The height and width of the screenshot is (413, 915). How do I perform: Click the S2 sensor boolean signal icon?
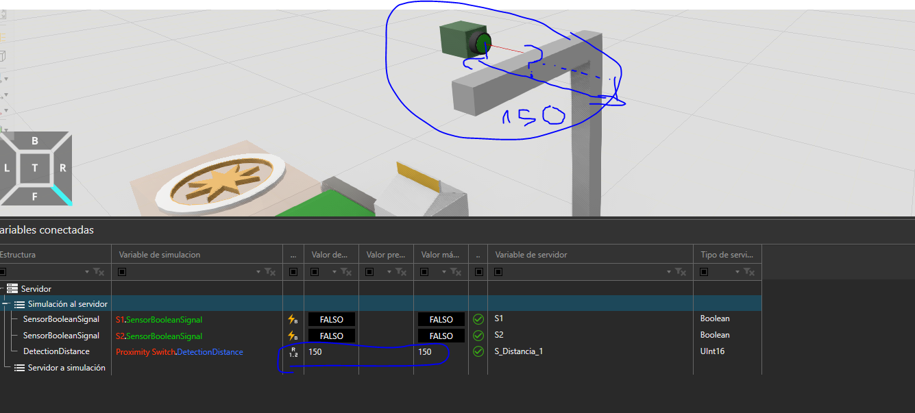pyautogui.click(x=293, y=336)
